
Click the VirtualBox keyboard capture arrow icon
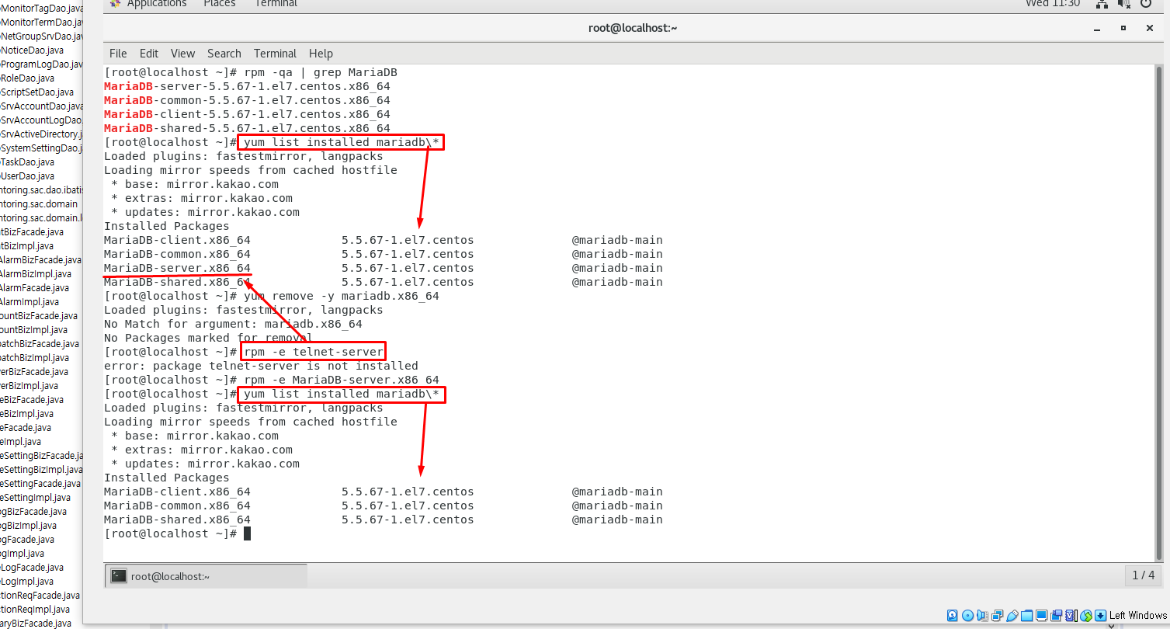pyautogui.click(x=1100, y=616)
